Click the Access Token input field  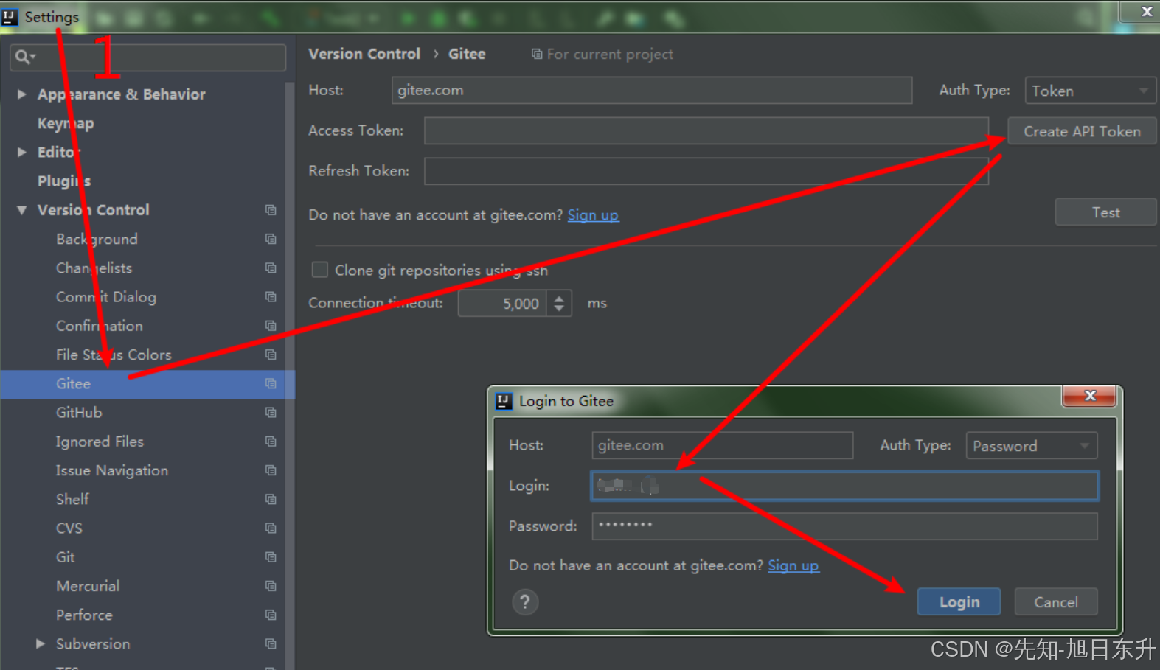706,130
